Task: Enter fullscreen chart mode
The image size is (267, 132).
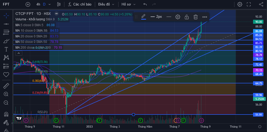Action: point(249,4)
